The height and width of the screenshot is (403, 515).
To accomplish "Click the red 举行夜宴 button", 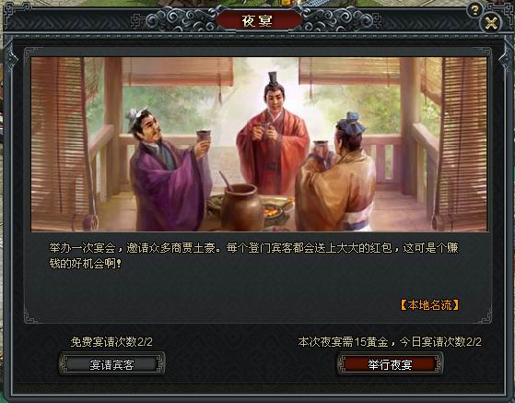I will 390,364.
